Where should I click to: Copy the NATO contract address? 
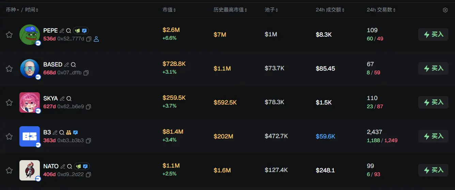pos(89,174)
